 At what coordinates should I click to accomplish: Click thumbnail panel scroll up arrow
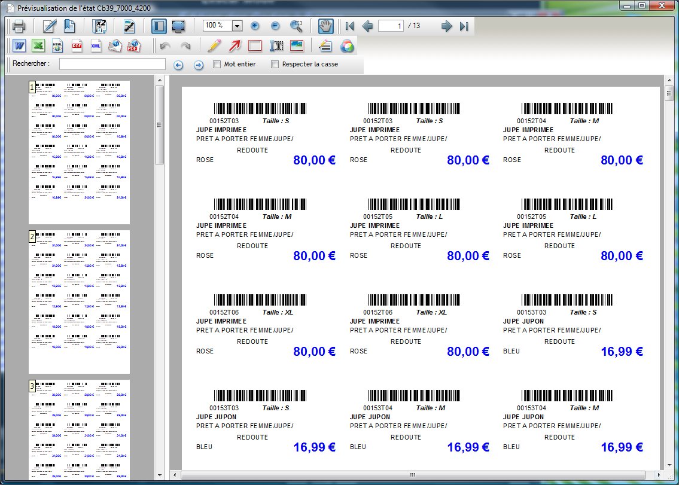point(159,80)
